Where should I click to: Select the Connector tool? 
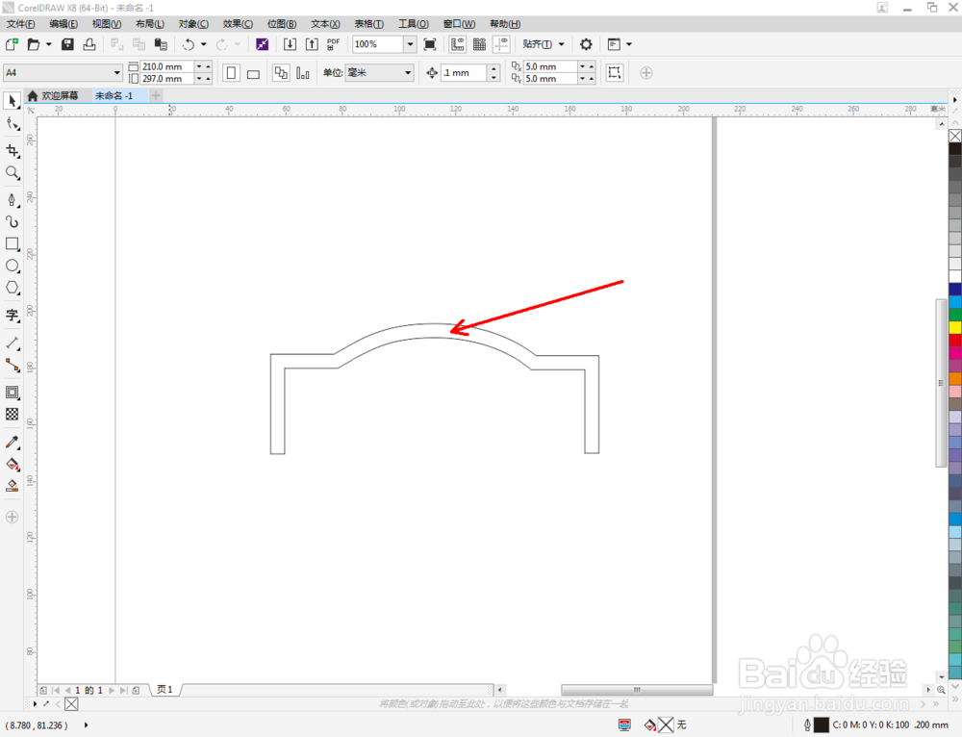click(x=13, y=365)
